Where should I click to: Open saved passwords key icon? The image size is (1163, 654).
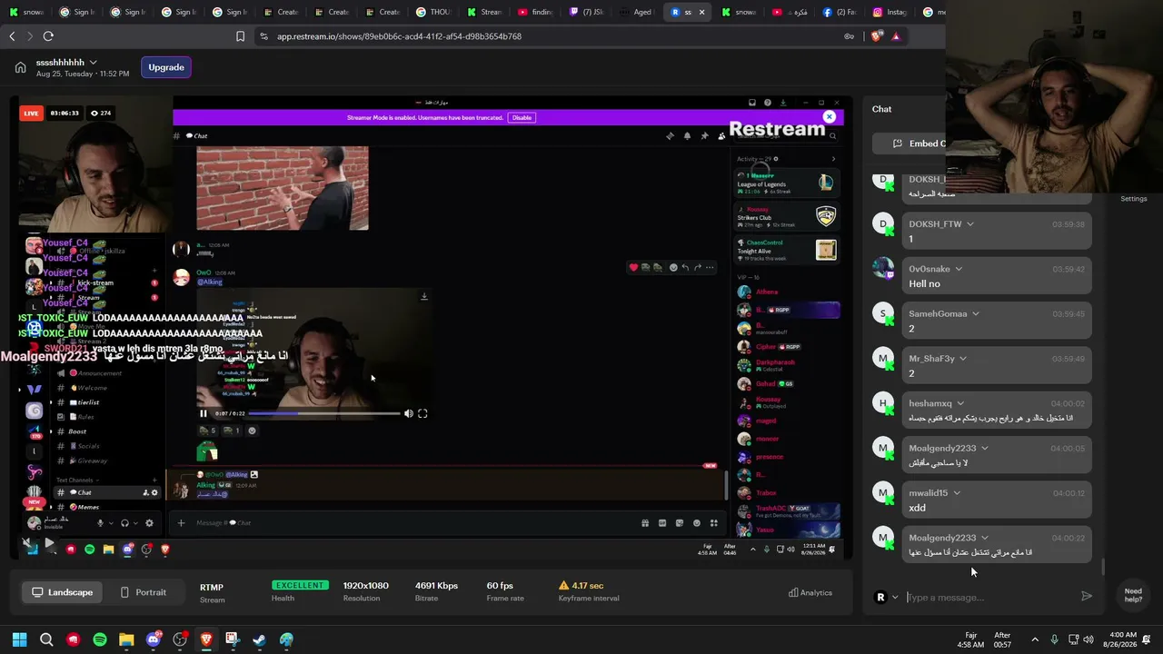pyautogui.click(x=849, y=36)
